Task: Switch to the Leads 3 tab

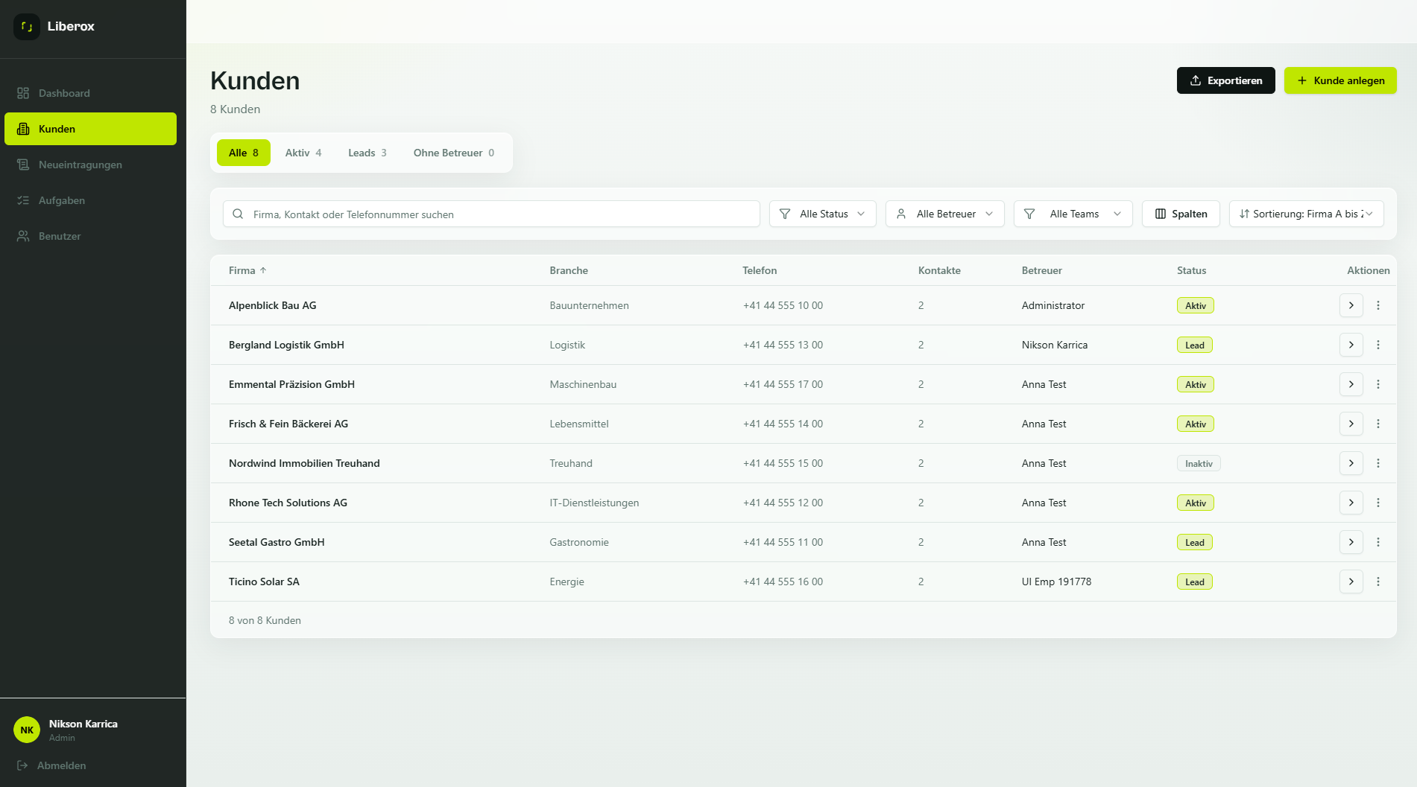Action: pos(367,153)
